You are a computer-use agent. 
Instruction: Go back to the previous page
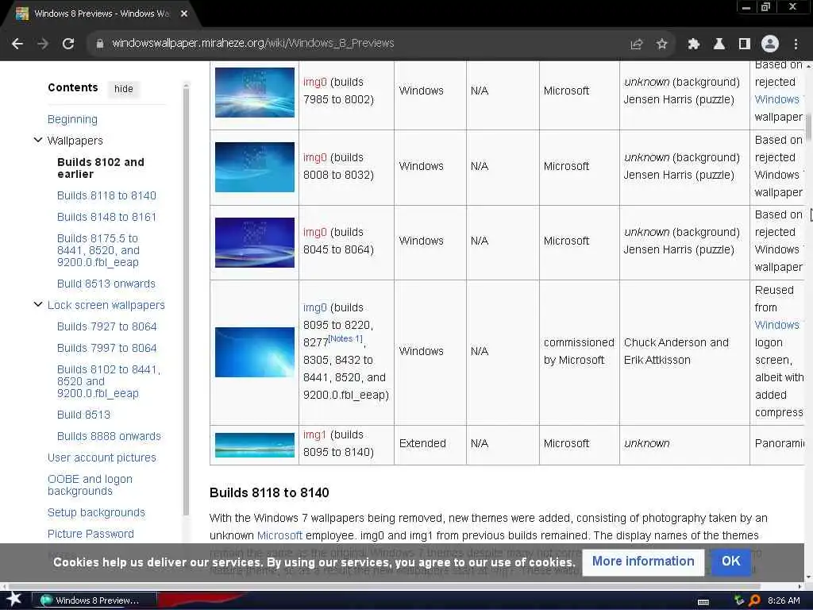tap(17, 44)
